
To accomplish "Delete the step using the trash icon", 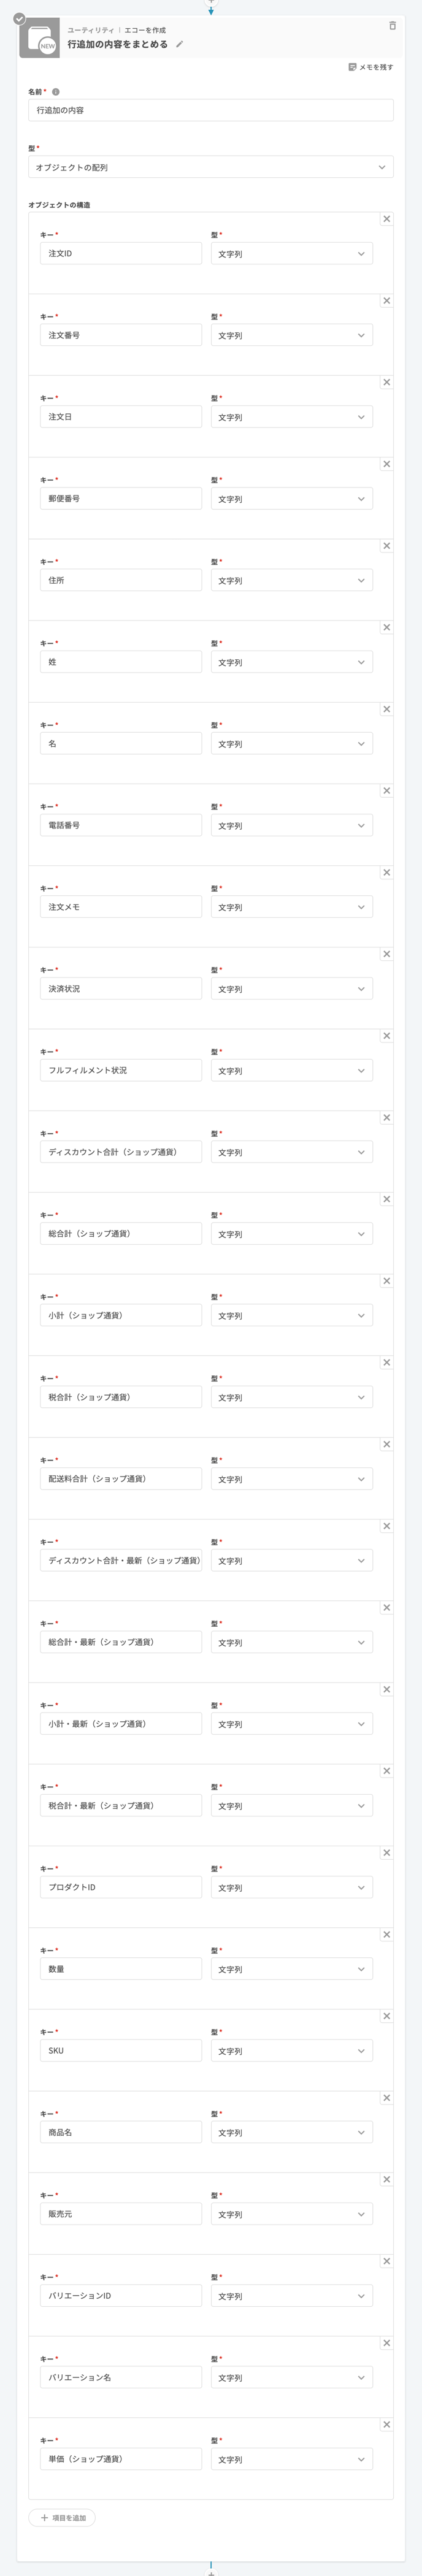I will (x=392, y=26).
